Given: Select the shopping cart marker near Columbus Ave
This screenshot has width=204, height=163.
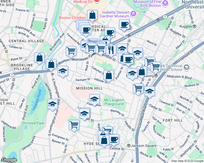Looking at the screenshot, I should pyautogui.click(x=138, y=88).
